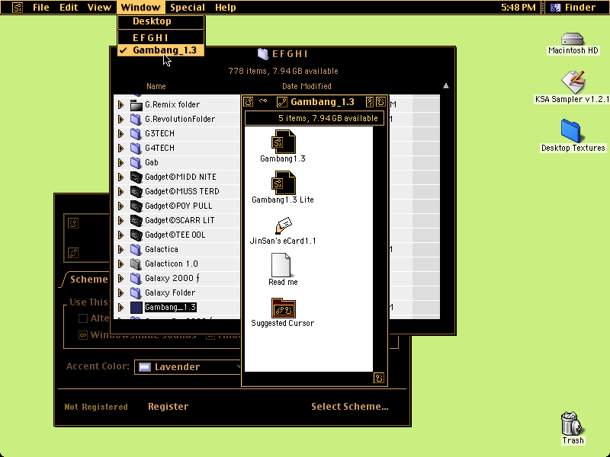Image resolution: width=610 pixels, height=457 pixels.
Task: Open the Special menu
Action: (188, 8)
